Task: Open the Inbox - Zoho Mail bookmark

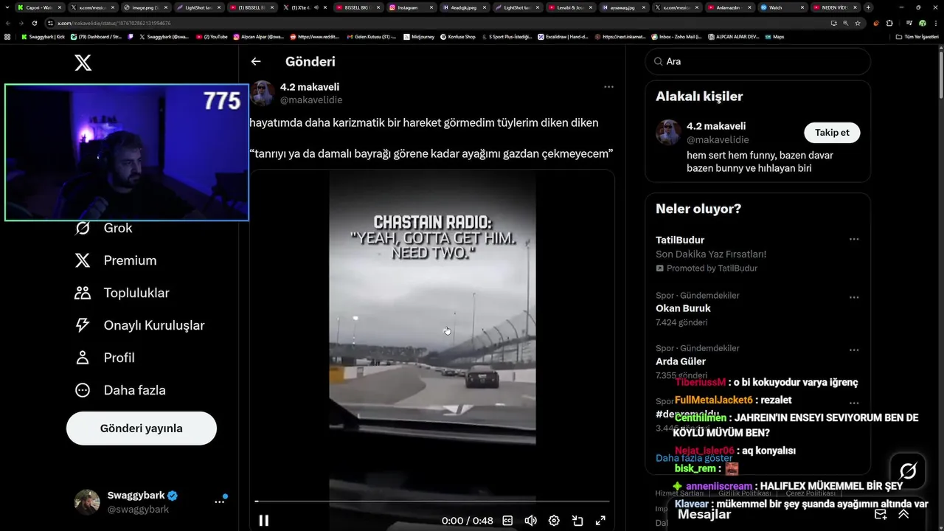Action: coord(676,36)
